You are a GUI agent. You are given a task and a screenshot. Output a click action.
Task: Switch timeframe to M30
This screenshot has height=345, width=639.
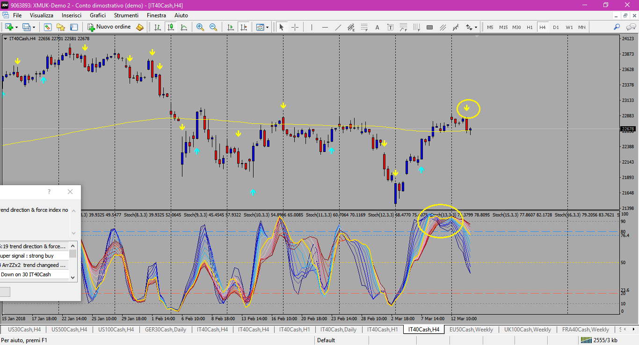pyautogui.click(x=516, y=27)
